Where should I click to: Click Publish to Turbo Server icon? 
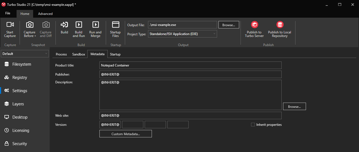[x=254, y=25]
